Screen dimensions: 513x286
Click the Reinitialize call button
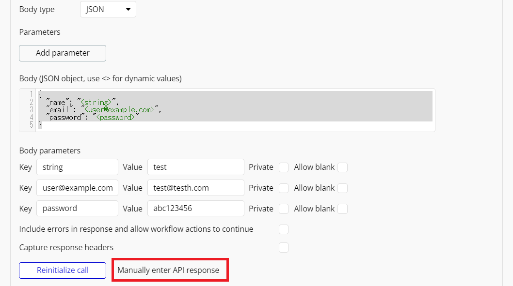(x=63, y=271)
